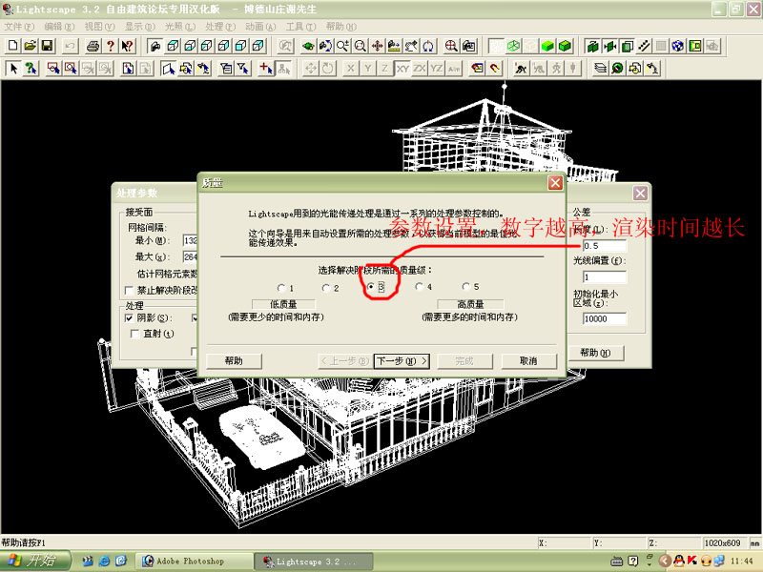The height and width of the screenshot is (572, 763).
Task: Click the 光线偏置 field showing 1
Action: (x=605, y=277)
